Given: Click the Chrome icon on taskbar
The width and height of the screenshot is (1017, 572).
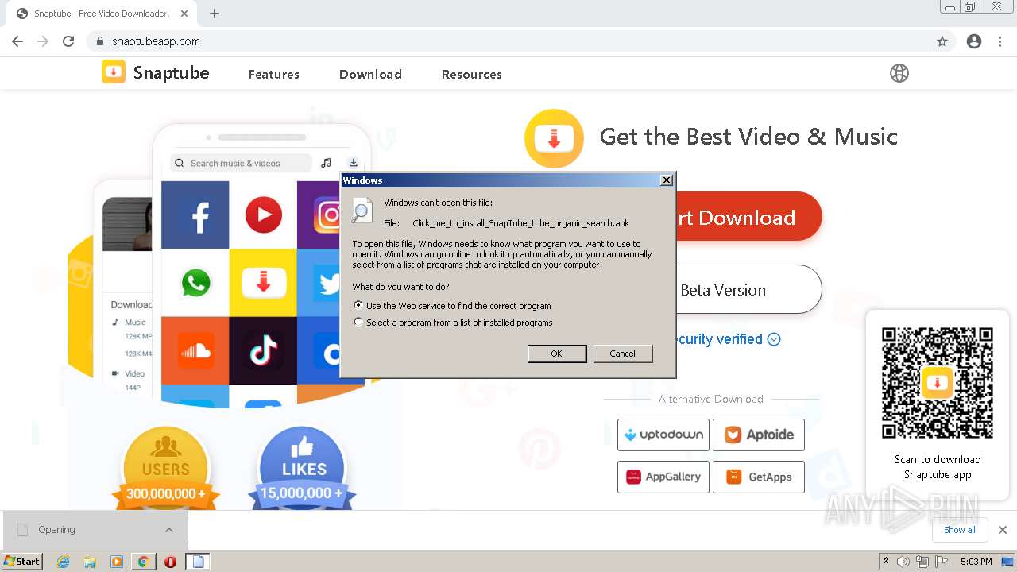Looking at the screenshot, I should pyautogui.click(x=143, y=562).
